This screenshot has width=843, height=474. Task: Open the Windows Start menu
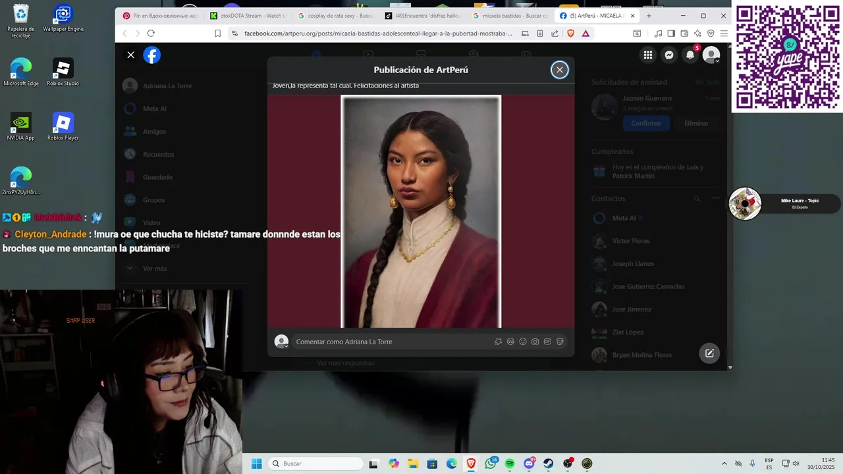(x=256, y=463)
